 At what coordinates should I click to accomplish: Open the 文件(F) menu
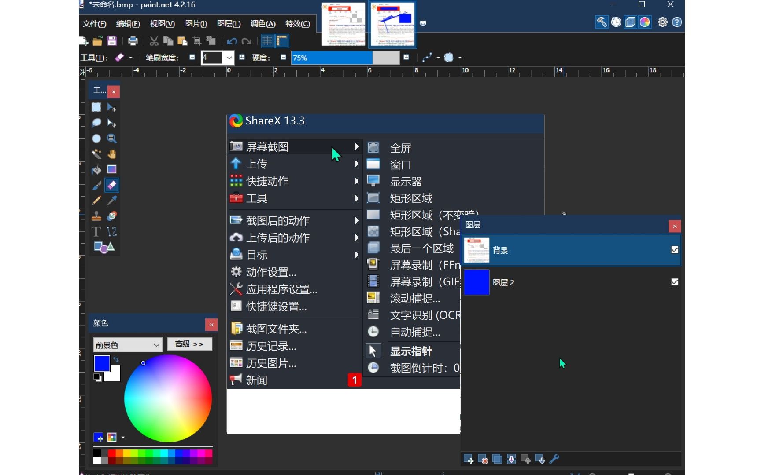tap(94, 24)
